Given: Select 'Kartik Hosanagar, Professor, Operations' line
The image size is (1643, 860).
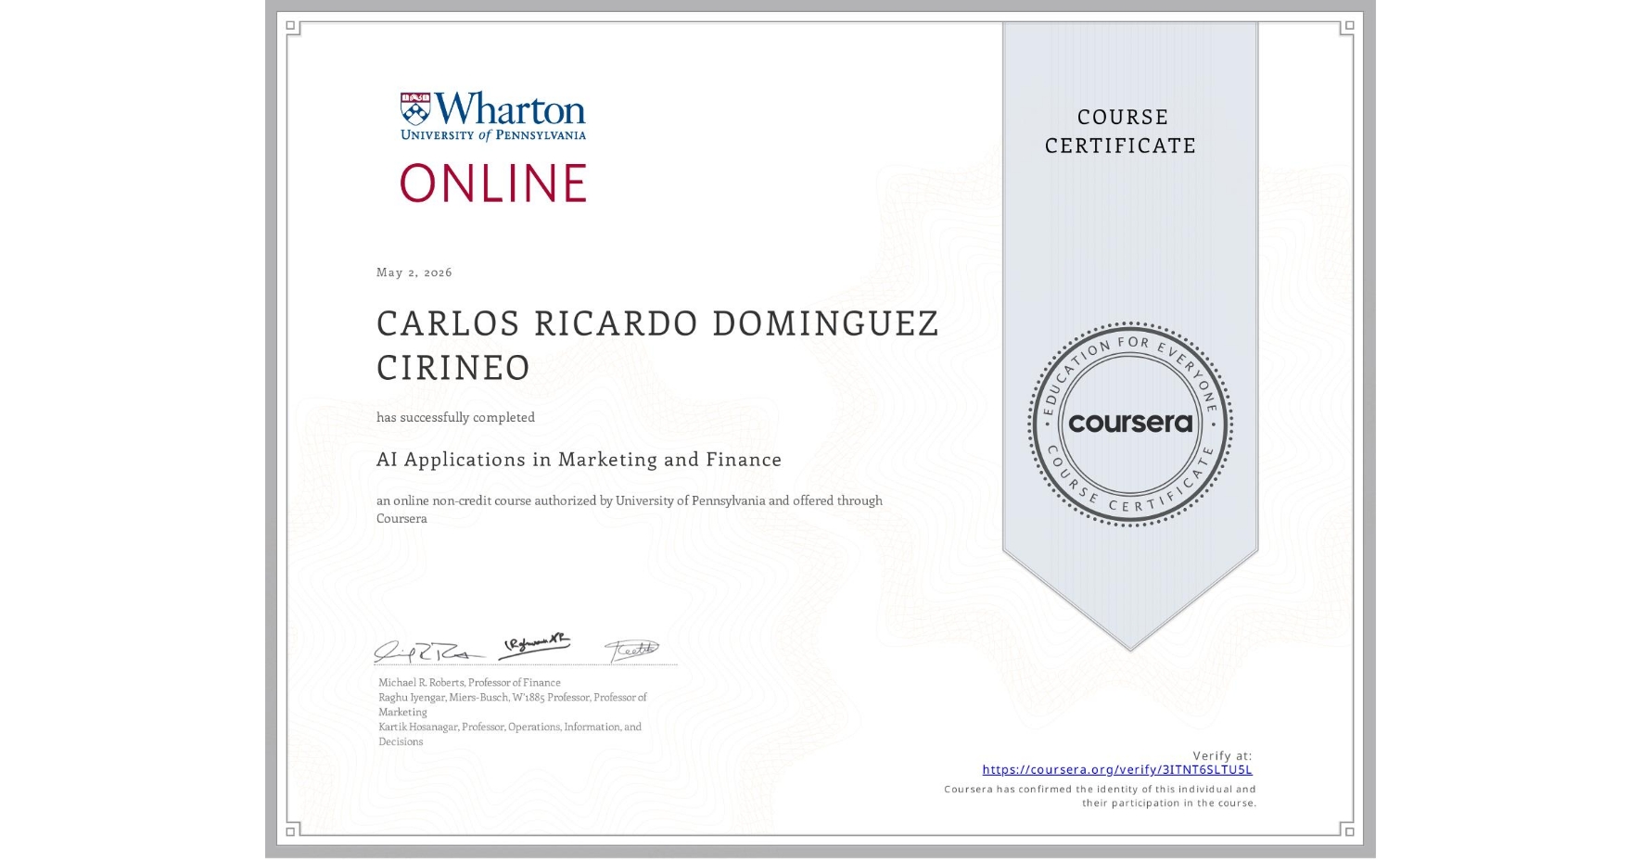Looking at the screenshot, I should click(x=510, y=734).
